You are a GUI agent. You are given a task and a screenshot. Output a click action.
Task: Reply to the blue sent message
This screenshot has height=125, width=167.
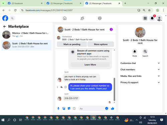pos(61,87)
